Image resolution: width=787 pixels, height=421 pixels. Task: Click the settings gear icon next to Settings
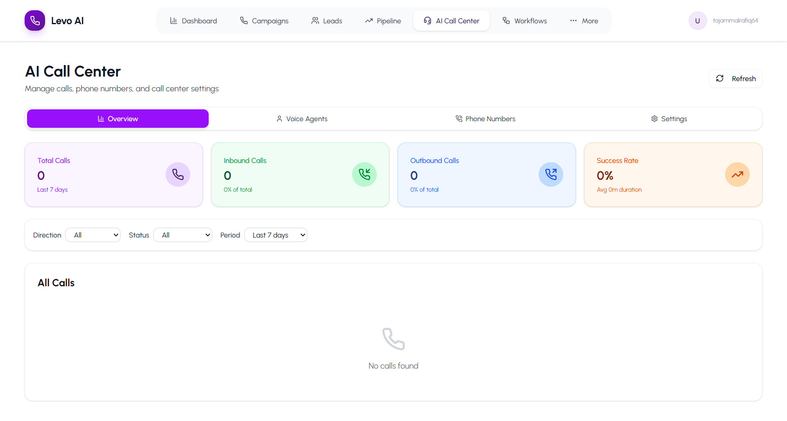pos(654,118)
